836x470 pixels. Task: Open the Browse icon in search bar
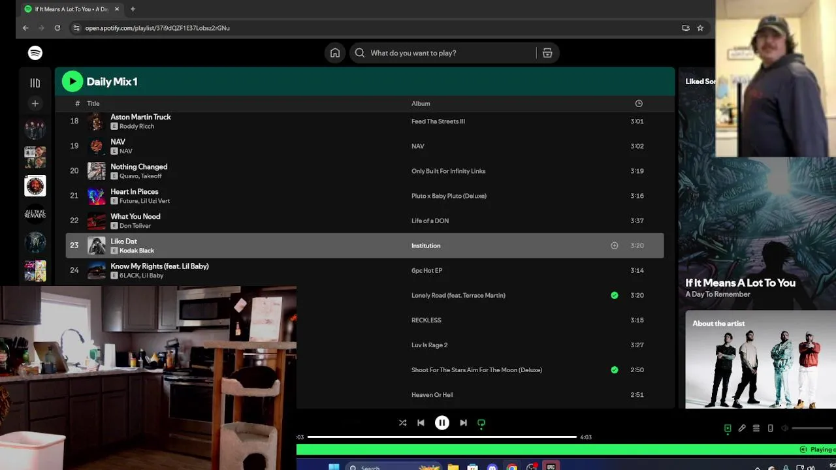[547, 53]
